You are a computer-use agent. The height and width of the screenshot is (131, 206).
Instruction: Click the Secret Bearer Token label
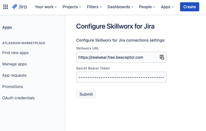pyautogui.click(x=93, y=68)
